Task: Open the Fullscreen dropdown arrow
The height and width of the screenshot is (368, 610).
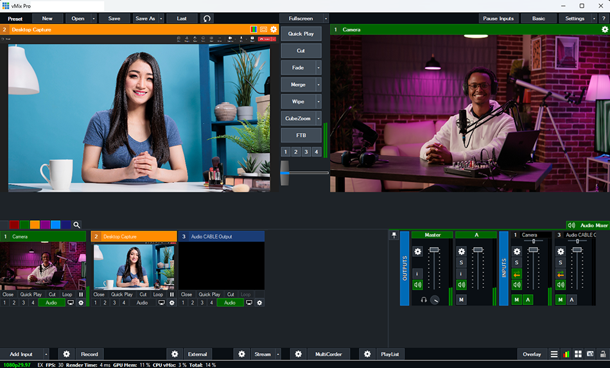Action: pos(326,19)
